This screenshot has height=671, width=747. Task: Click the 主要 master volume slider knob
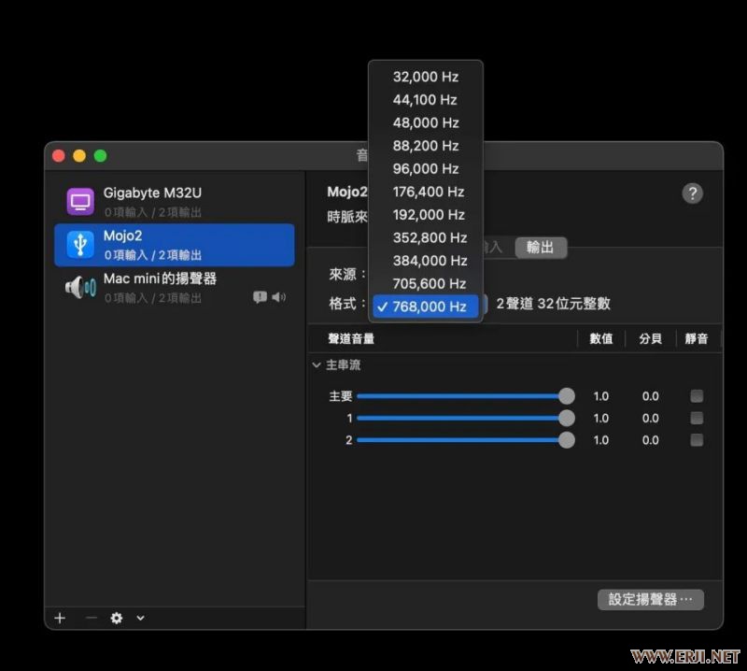(x=566, y=396)
